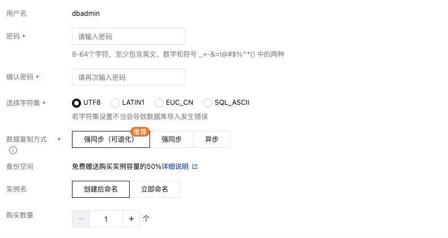Click the info icon under 数据复制方式
Viewport: 448px width, 238px height.
coord(12,150)
